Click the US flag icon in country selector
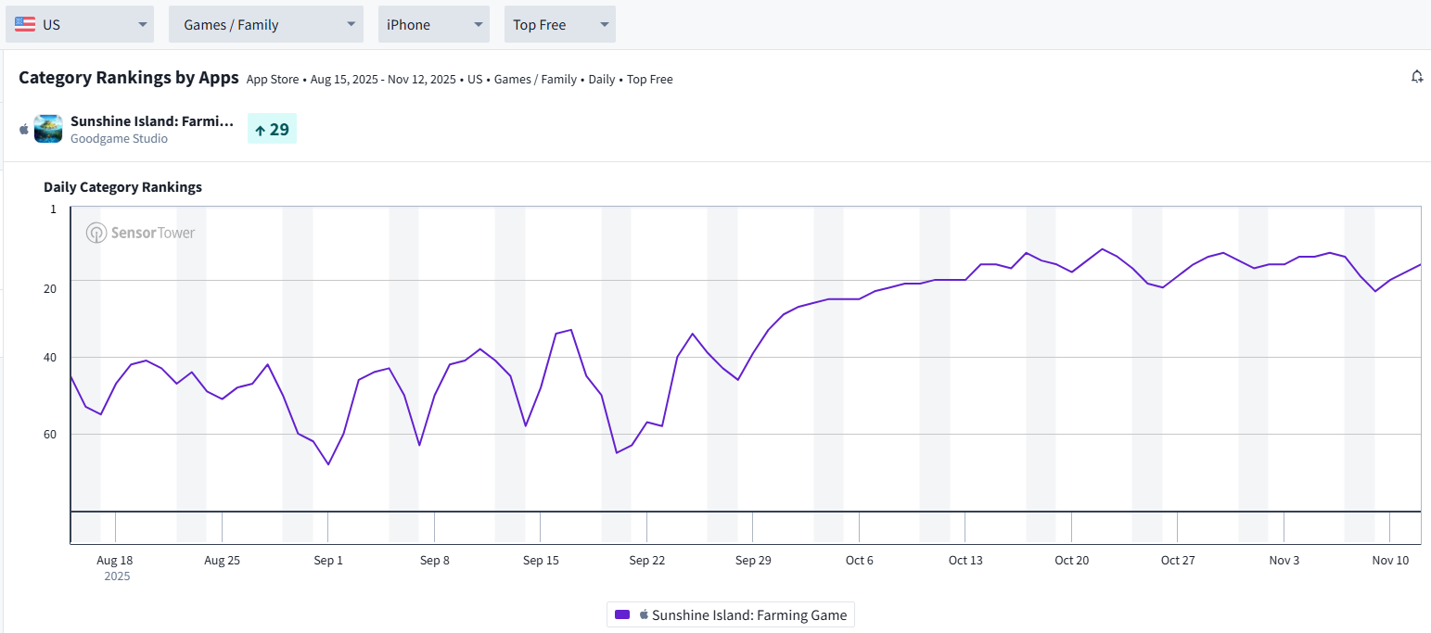 (25, 24)
